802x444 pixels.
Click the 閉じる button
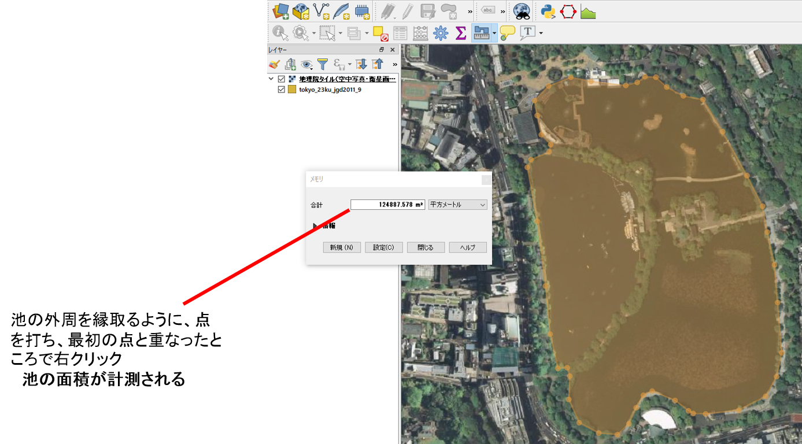tap(426, 247)
